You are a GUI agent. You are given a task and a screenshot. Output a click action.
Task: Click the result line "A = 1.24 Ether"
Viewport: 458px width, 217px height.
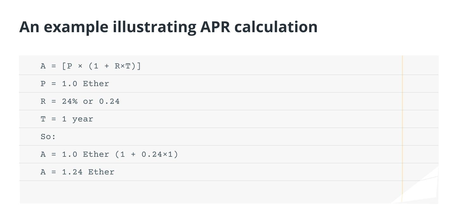click(x=77, y=172)
